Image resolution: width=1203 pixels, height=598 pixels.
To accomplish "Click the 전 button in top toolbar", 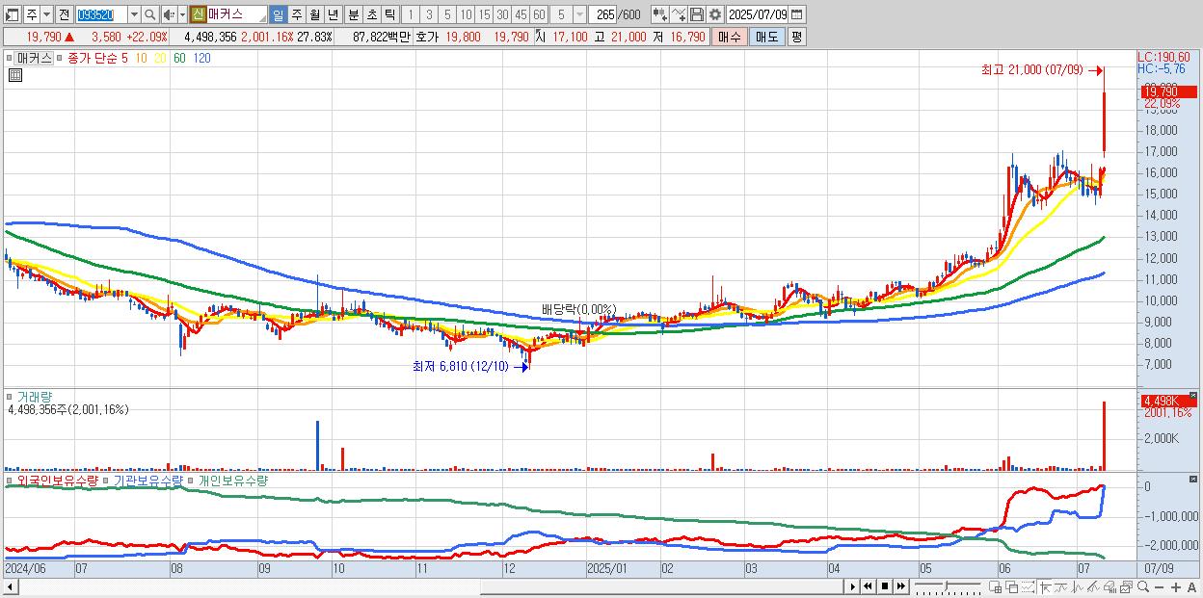I will click(64, 14).
